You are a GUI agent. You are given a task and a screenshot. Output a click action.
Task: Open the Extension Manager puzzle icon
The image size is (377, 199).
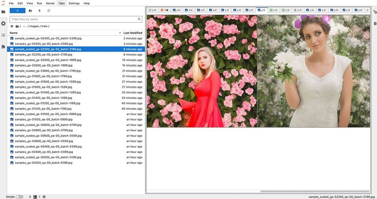coord(3,47)
